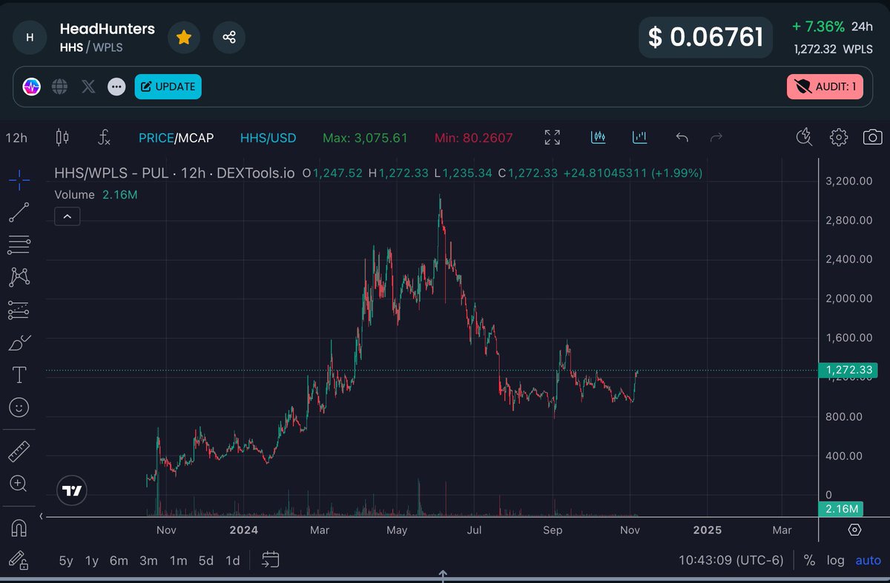Set chart range to 5y
This screenshot has height=583, width=890.
tap(66, 561)
